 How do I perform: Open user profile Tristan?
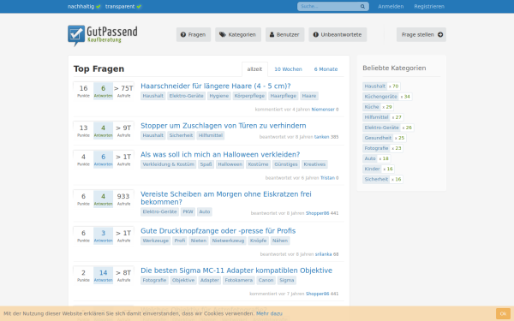pos(327,178)
